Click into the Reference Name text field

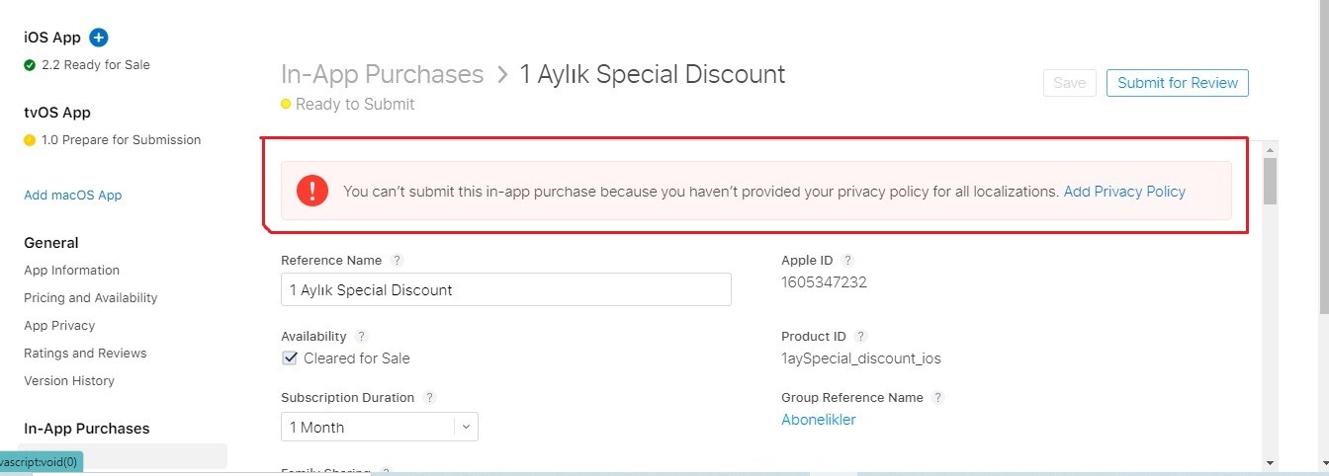click(x=505, y=290)
